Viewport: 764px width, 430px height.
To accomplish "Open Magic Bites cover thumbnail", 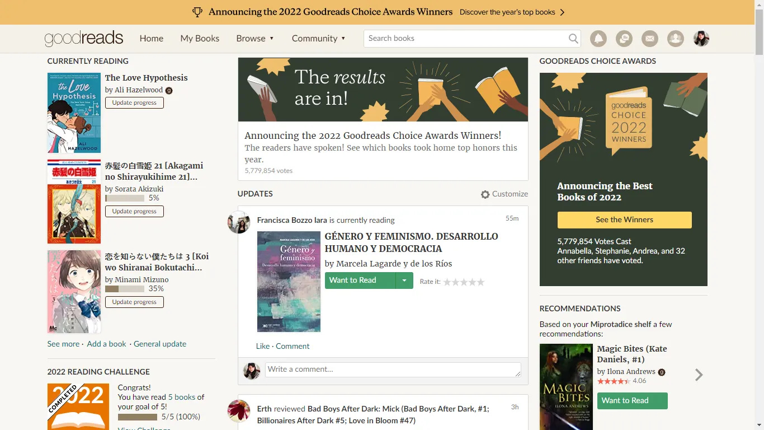I will tap(566, 387).
